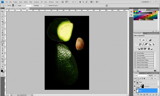The width and height of the screenshot is (160, 96).
Task: Switch to the Masks tab
Action: click(x=145, y=34)
